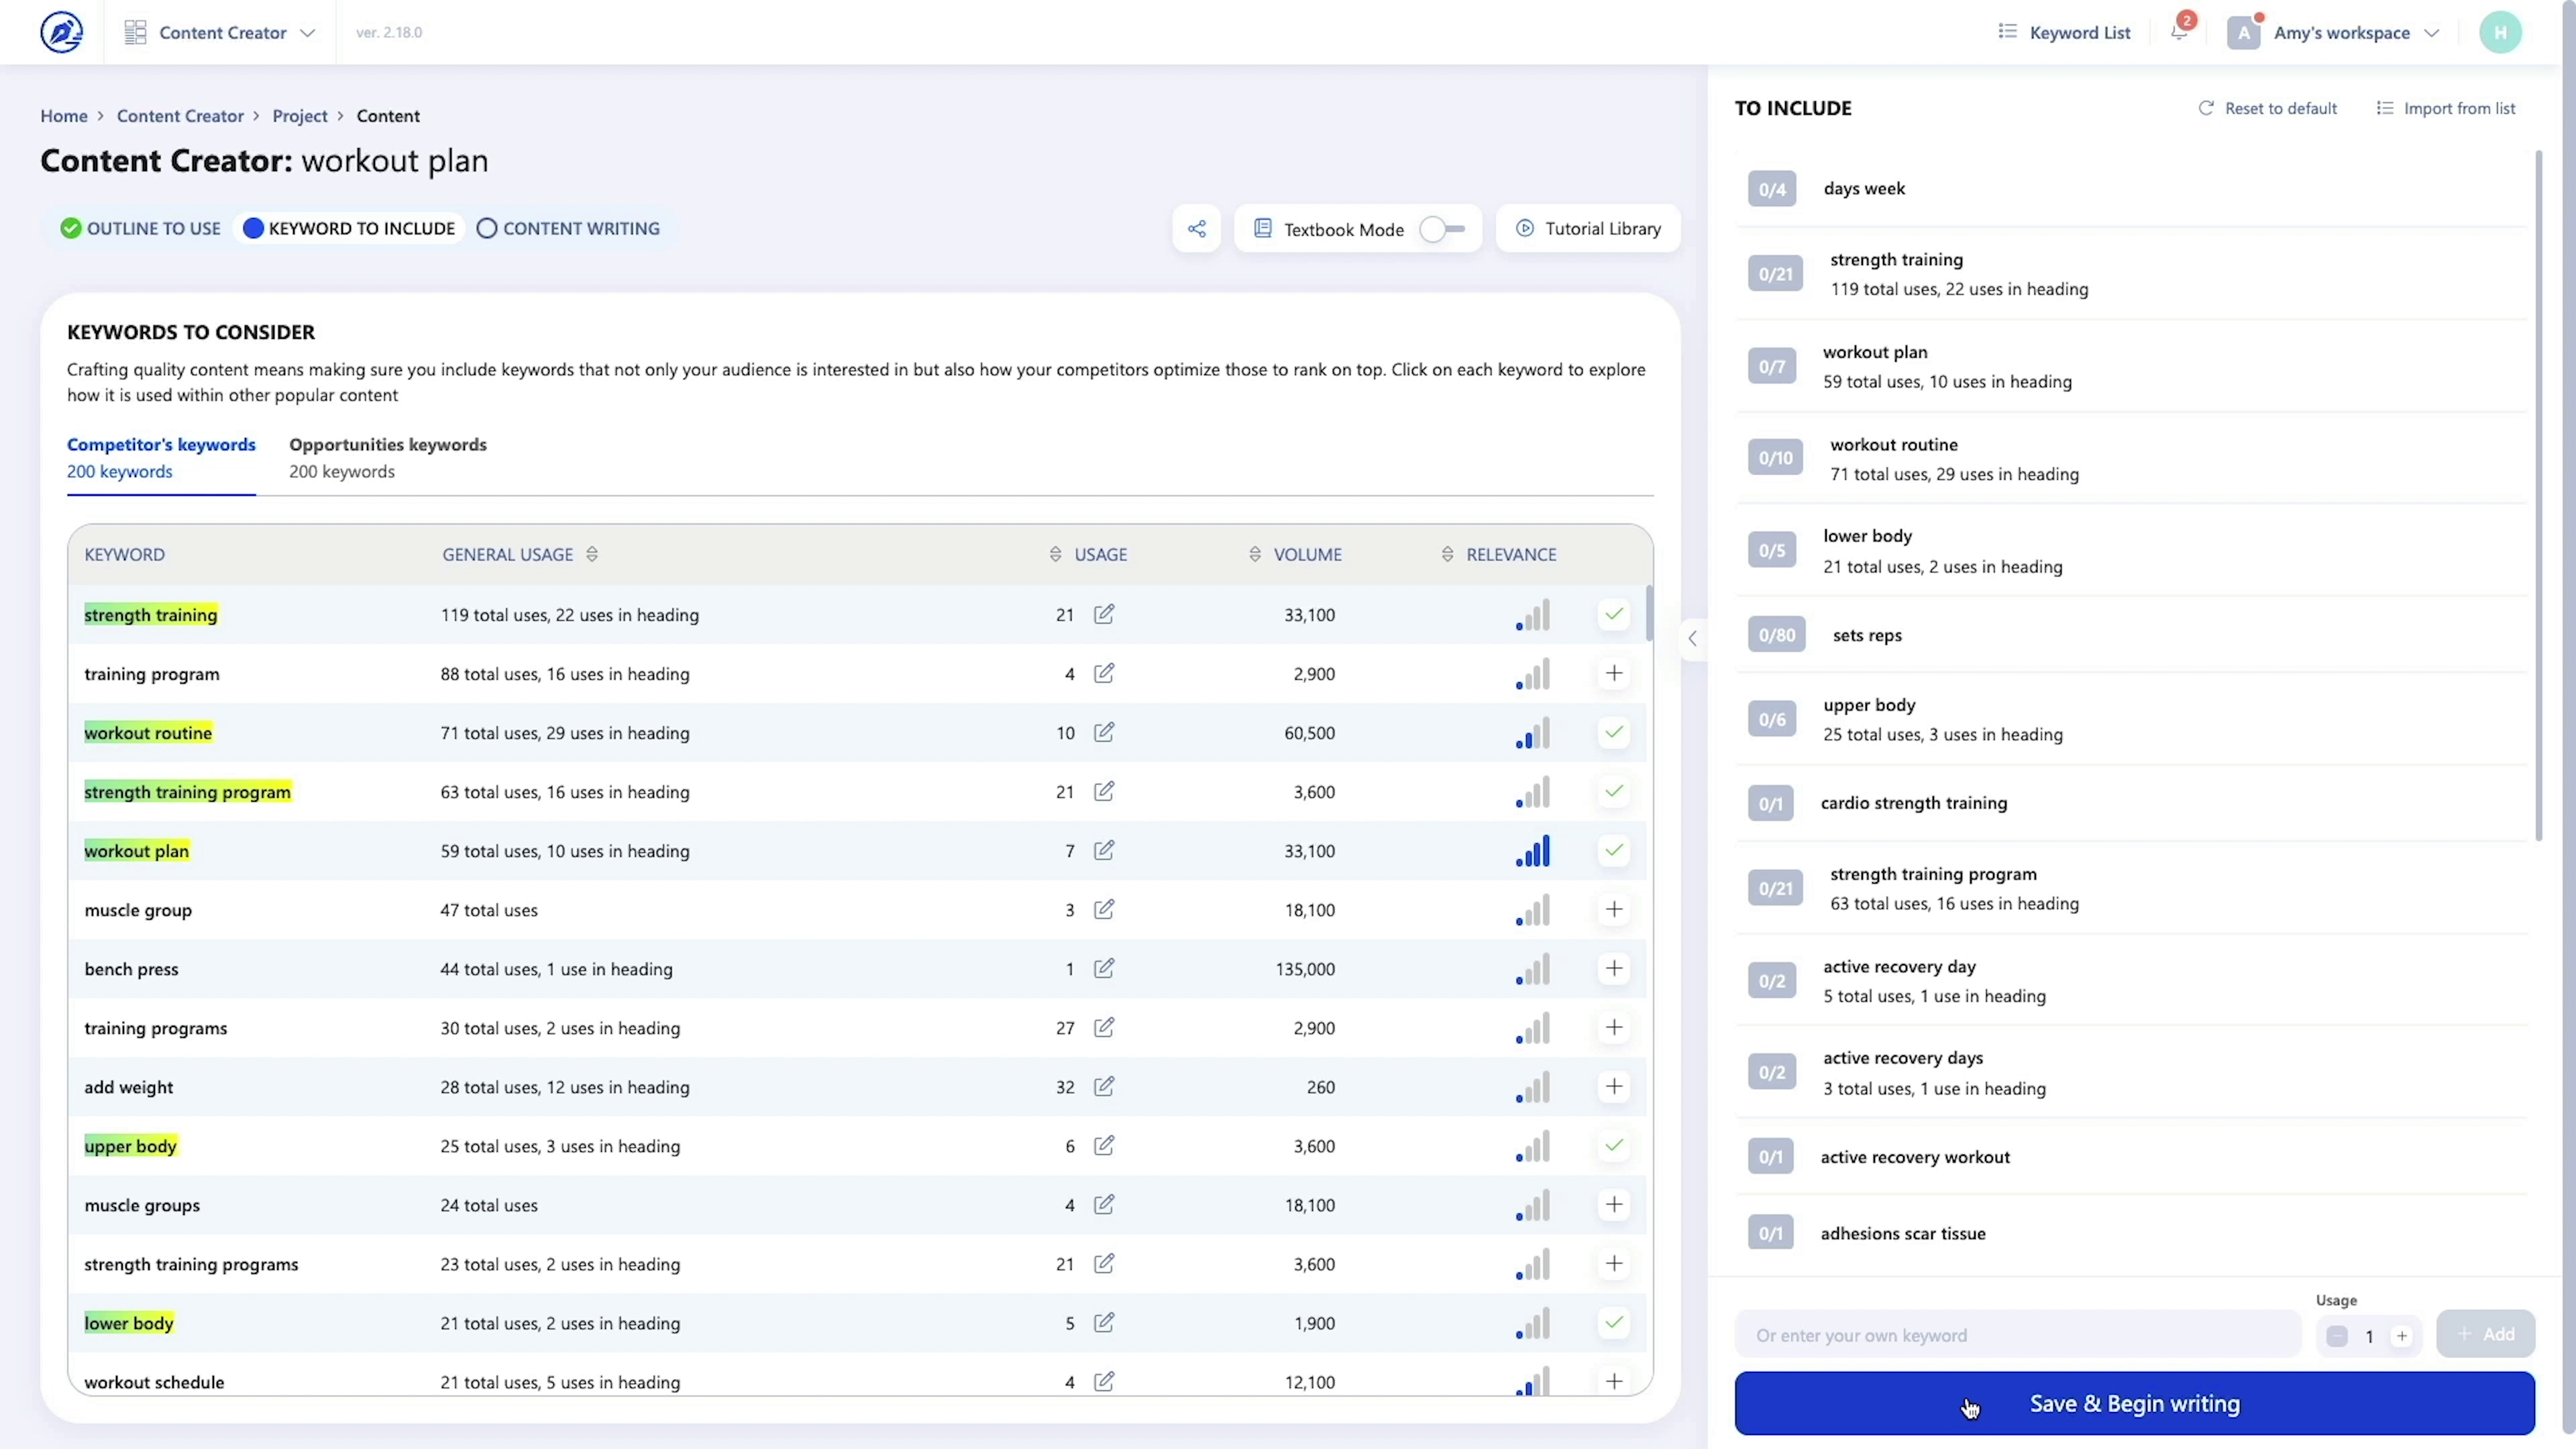The height and width of the screenshot is (1449, 2576).
Task: Uncheck workout routine from included keywords
Action: point(1613,732)
